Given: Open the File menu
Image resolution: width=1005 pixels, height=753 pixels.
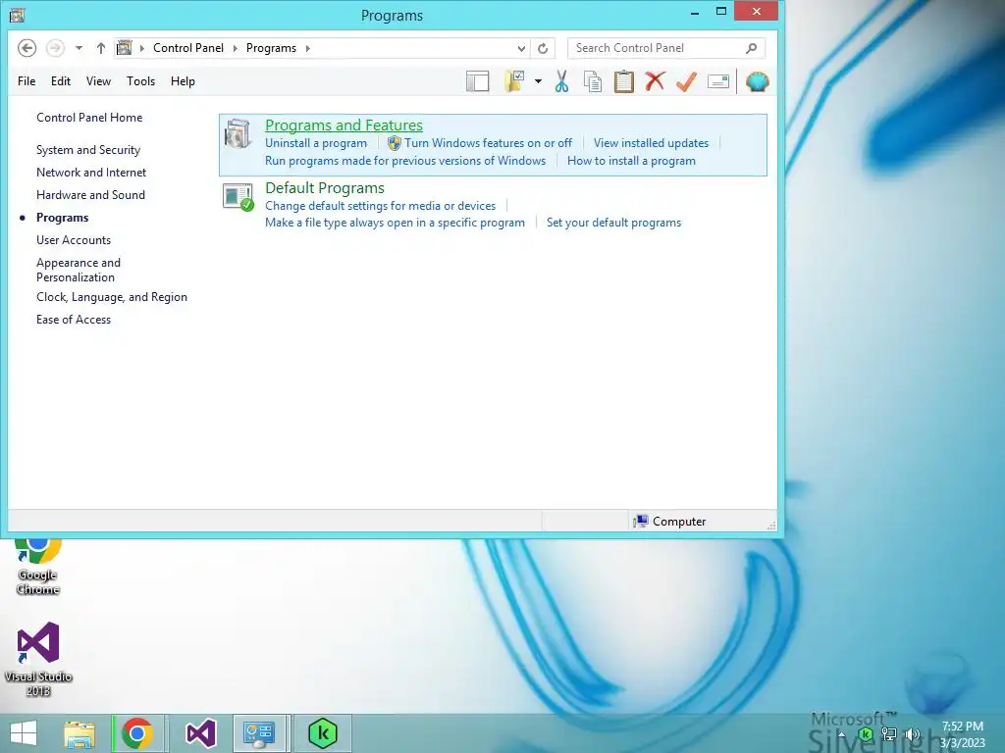Looking at the screenshot, I should click(26, 81).
